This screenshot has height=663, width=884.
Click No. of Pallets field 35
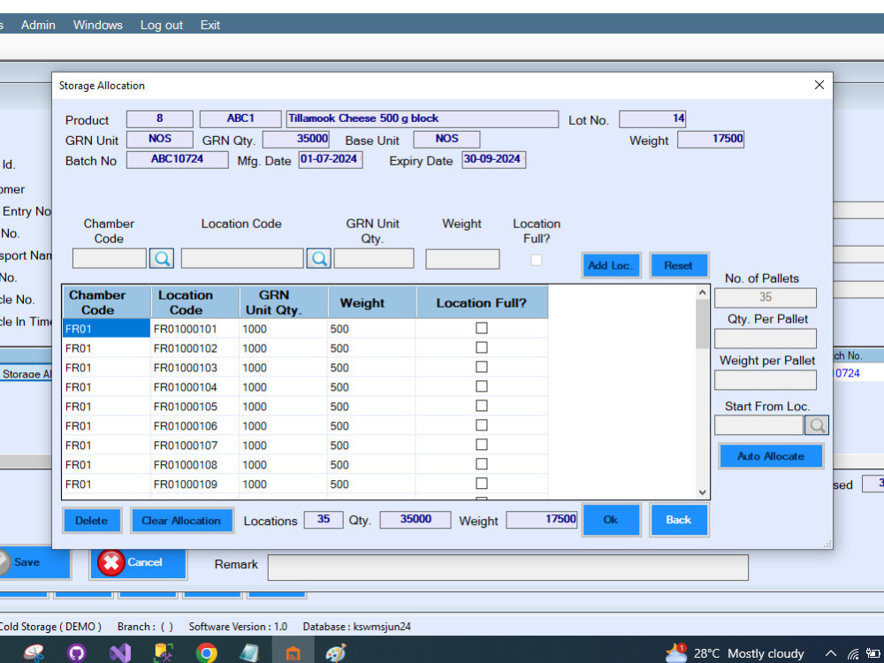765,298
